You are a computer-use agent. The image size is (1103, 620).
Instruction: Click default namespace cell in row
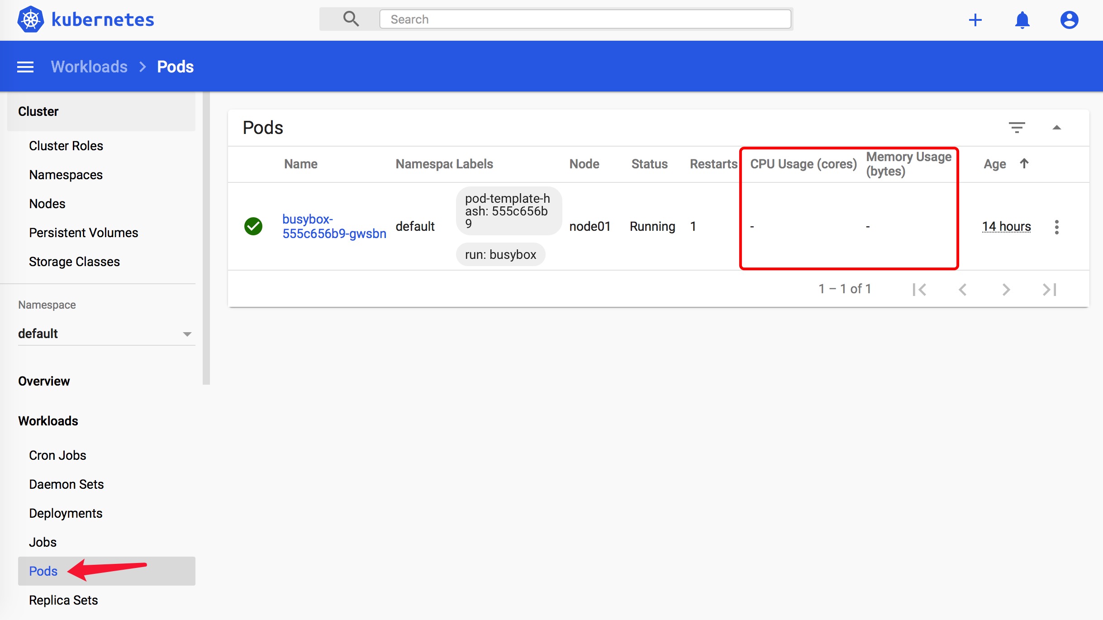click(415, 226)
